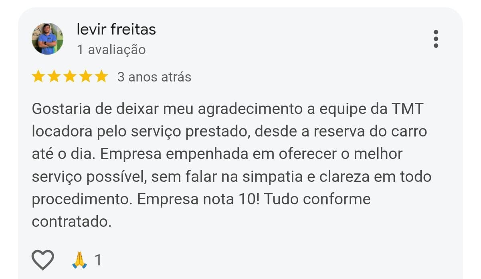Screen dimensions: 481x279
Task: Open levir freitas profile photo
Action: [47, 39]
